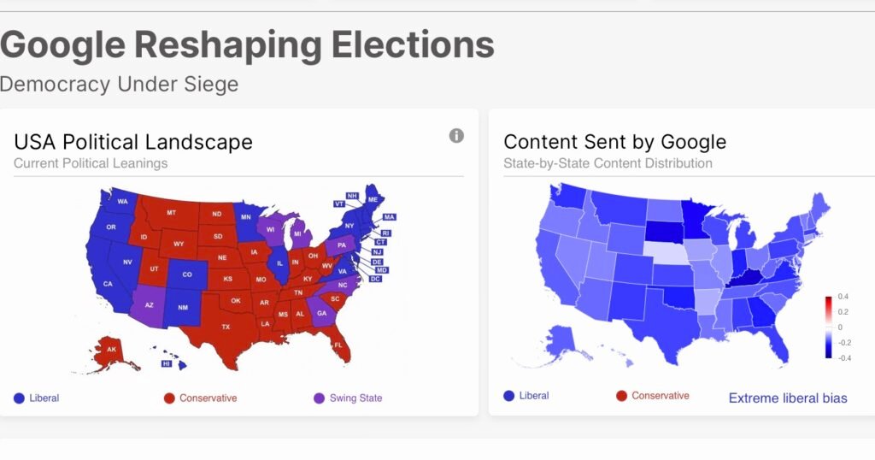Toggle Conservative legend text under Political Landscape map
This screenshot has height=460, width=875.
(208, 398)
